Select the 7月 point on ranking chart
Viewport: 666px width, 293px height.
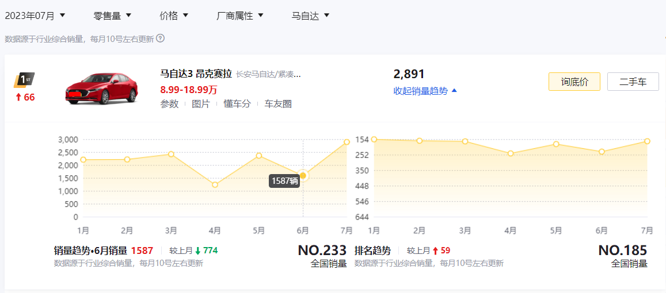pyautogui.click(x=647, y=141)
